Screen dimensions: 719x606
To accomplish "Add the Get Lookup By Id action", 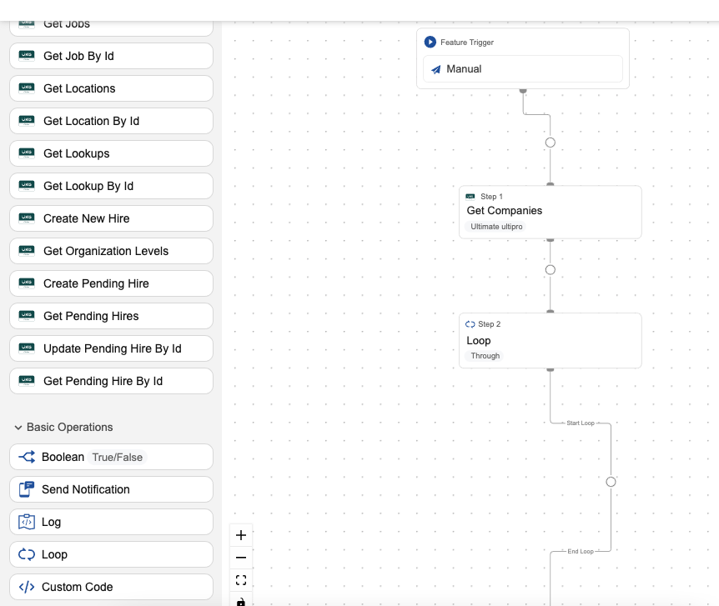I will click(x=112, y=186).
